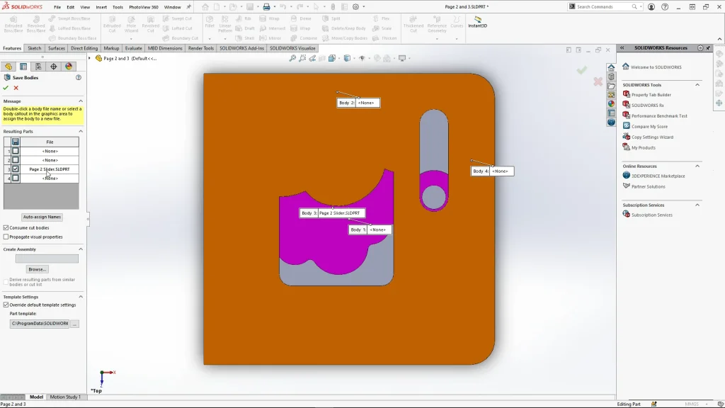725x408 pixels.
Task: Pin the SOLIDWORKS Resources panel
Action: 708,48
